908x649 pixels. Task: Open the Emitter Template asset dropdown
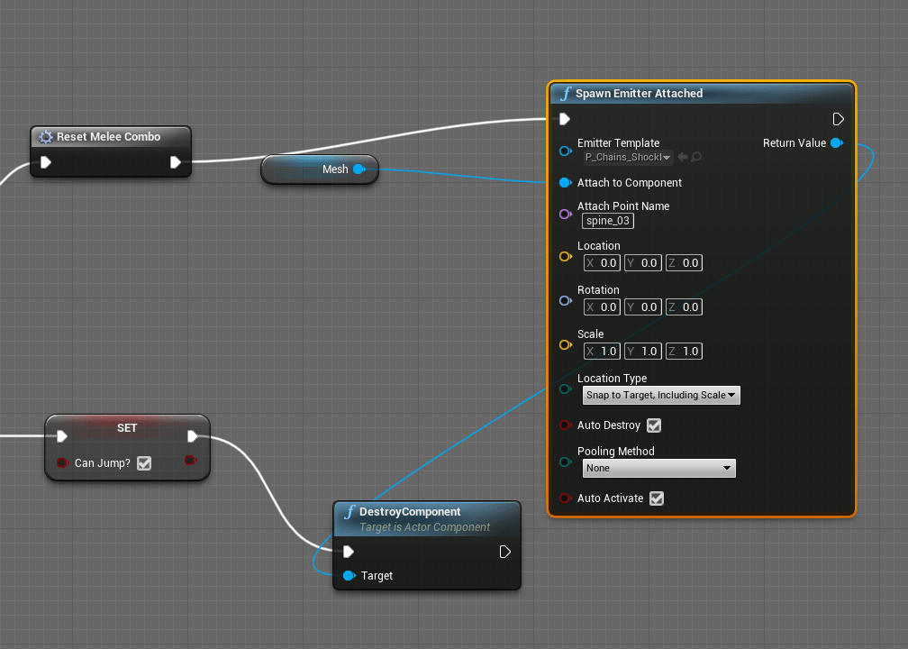[628, 158]
